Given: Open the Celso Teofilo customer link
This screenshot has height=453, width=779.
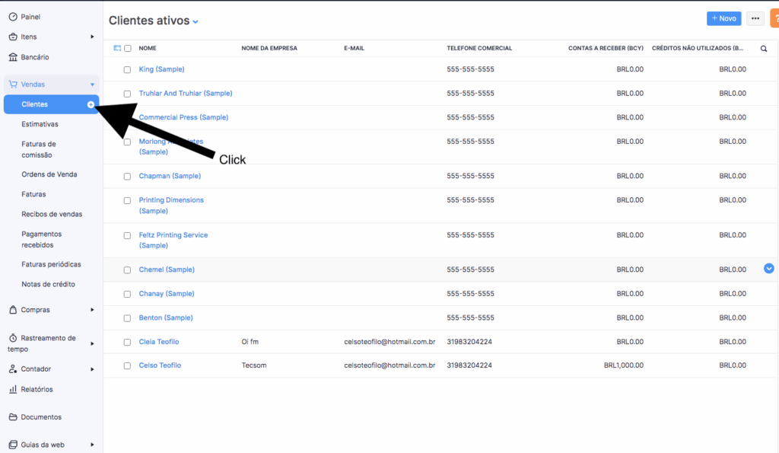Looking at the screenshot, I should pos(160,365).
